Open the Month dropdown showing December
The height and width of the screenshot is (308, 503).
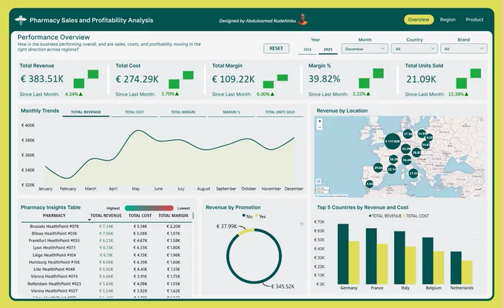pos(365,49)
